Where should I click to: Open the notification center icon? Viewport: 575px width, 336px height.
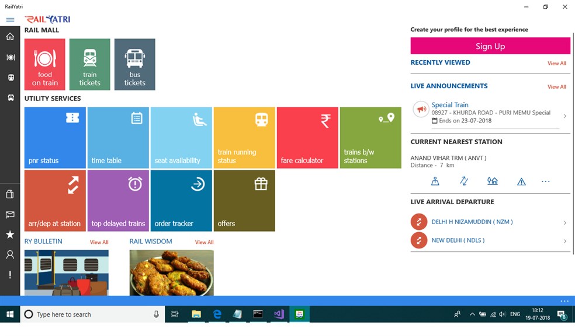(x=562, y=315)
